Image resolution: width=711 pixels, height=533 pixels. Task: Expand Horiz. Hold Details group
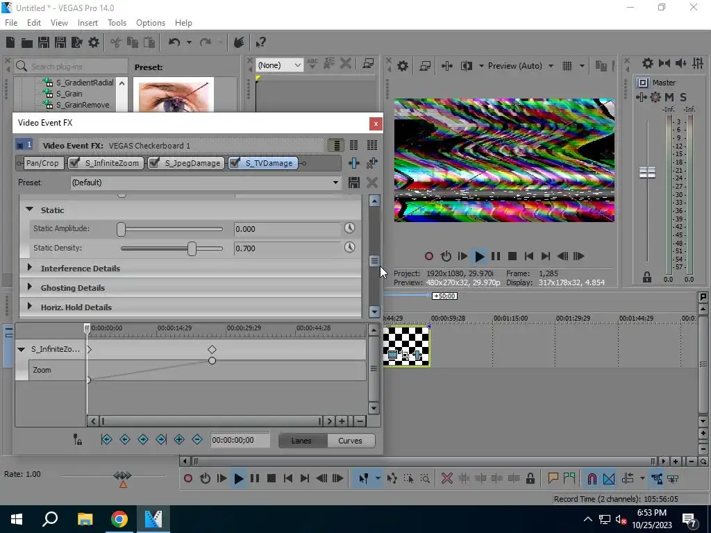pyautogui.click(x=30, y=306)
